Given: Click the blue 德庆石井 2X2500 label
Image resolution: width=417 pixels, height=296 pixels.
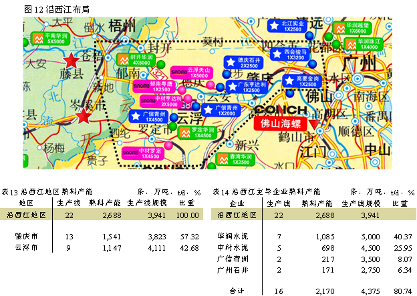Looking at the screenshot, I should (244, 63).
